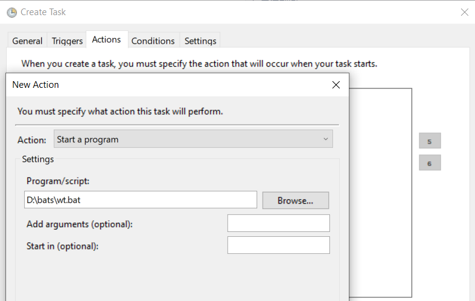Click the dropdown chevron arrow for Action
This screenshot has height=301, width=475.
(x=326, y=139)
